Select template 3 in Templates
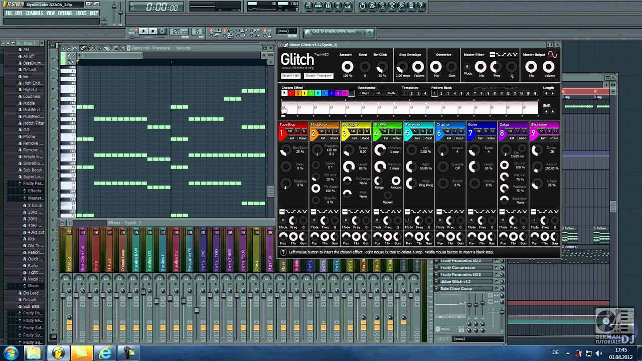This screenshot has width=642, height=361. pyautogui.click(x=417, y=93)
